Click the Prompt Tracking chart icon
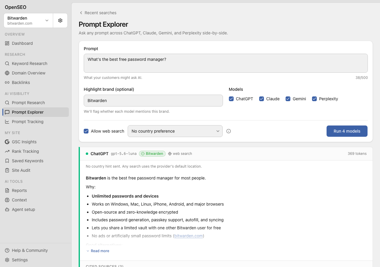 pyautogui.click(x=7, y=122)
